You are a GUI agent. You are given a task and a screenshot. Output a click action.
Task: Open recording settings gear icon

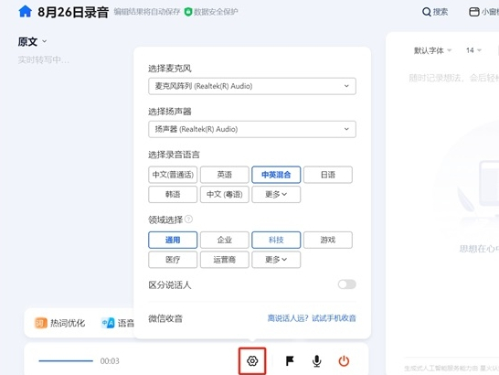click(252, 360)
